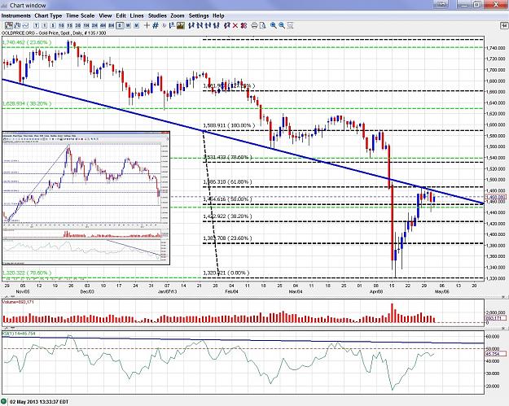
Task: Select the candlestick chart type icon
Action: [x=9, y=25]
